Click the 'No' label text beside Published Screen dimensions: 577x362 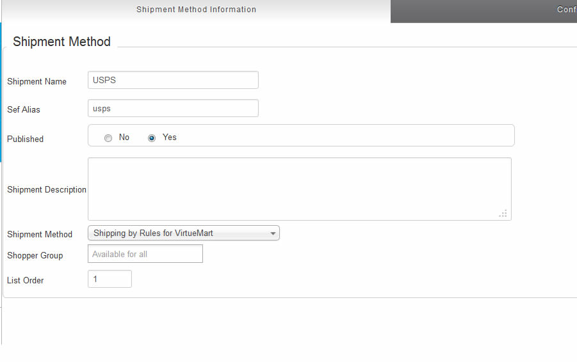click(x=124, y=137)
